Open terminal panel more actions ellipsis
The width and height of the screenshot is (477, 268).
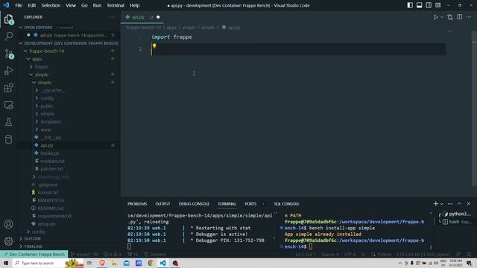tap(450, 204)
